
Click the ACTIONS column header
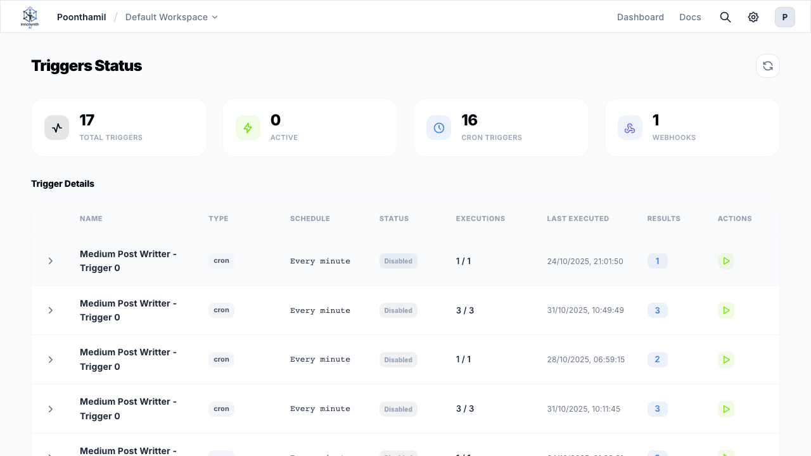point(735,218)
